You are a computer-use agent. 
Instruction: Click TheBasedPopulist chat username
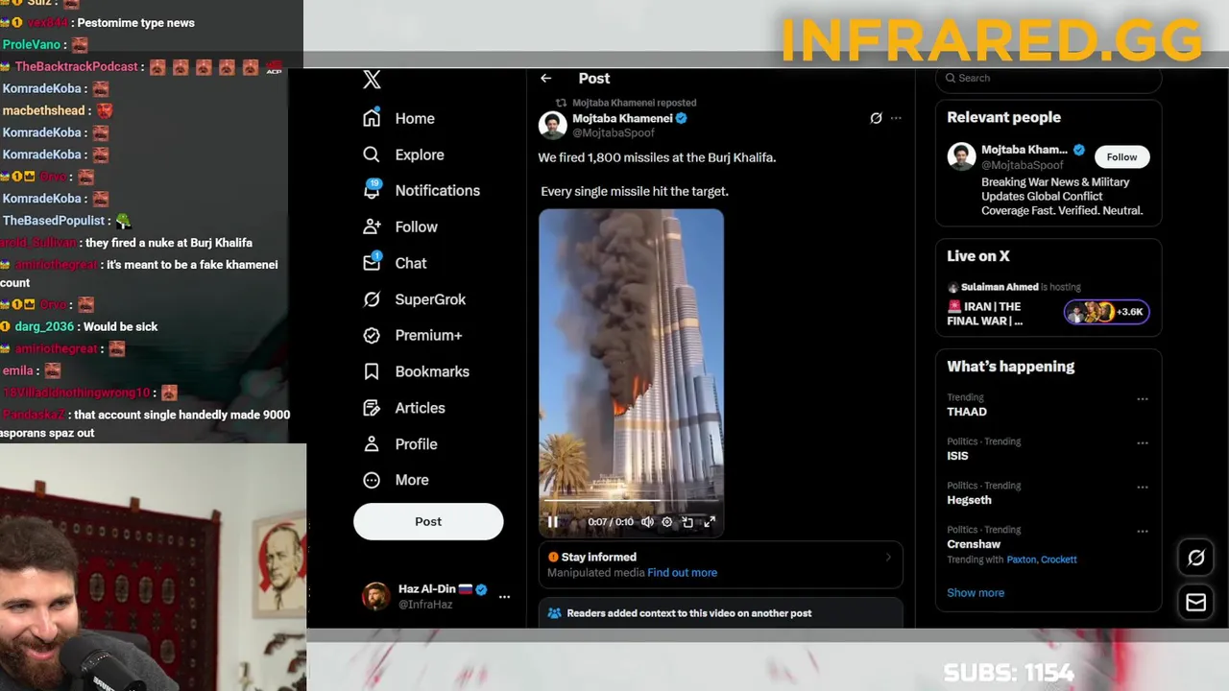(54, 221)
